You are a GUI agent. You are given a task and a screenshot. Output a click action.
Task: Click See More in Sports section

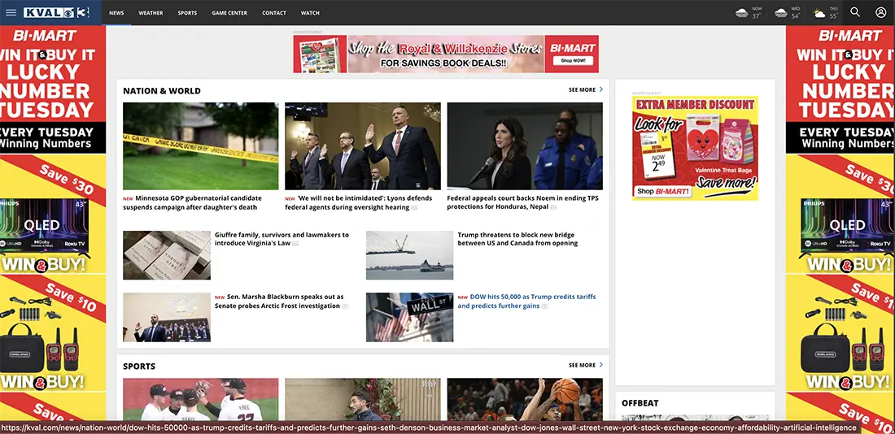586,365
